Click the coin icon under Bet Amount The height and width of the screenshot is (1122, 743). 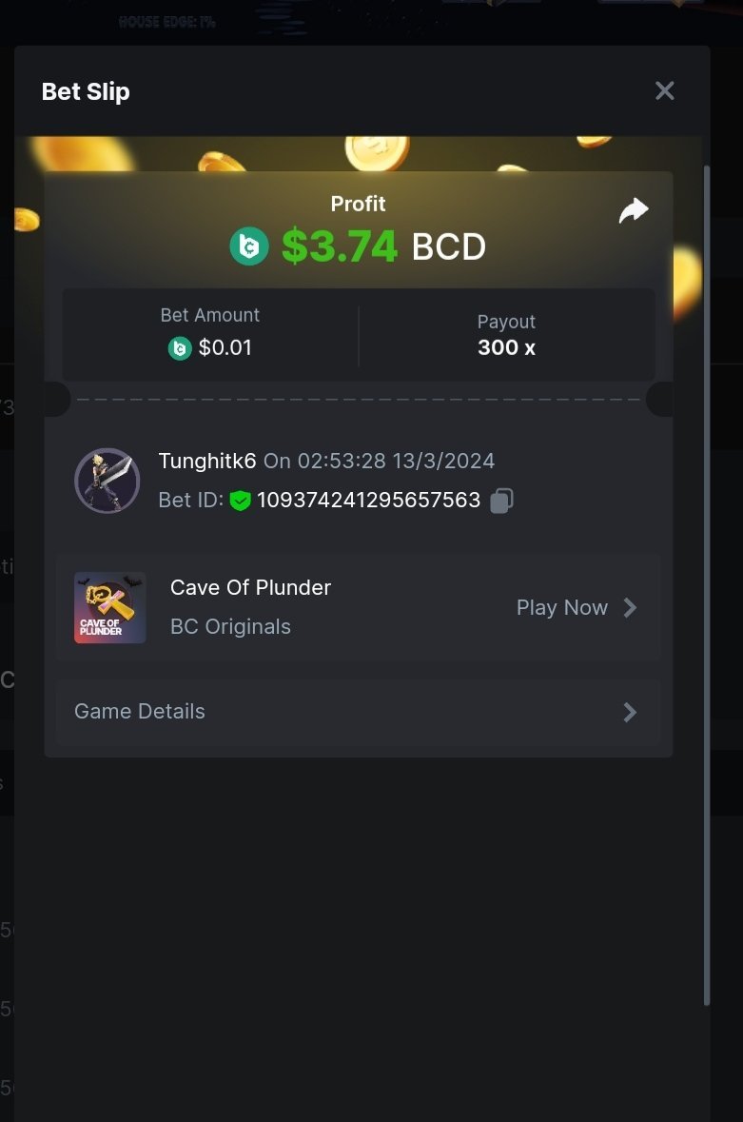pyautogui.click(x=180, y=348)
